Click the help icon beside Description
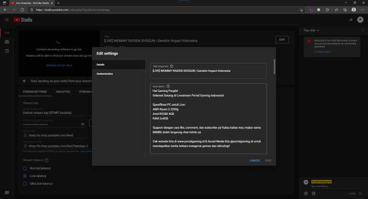Screen dimensions: 368x199 (168, 86)
